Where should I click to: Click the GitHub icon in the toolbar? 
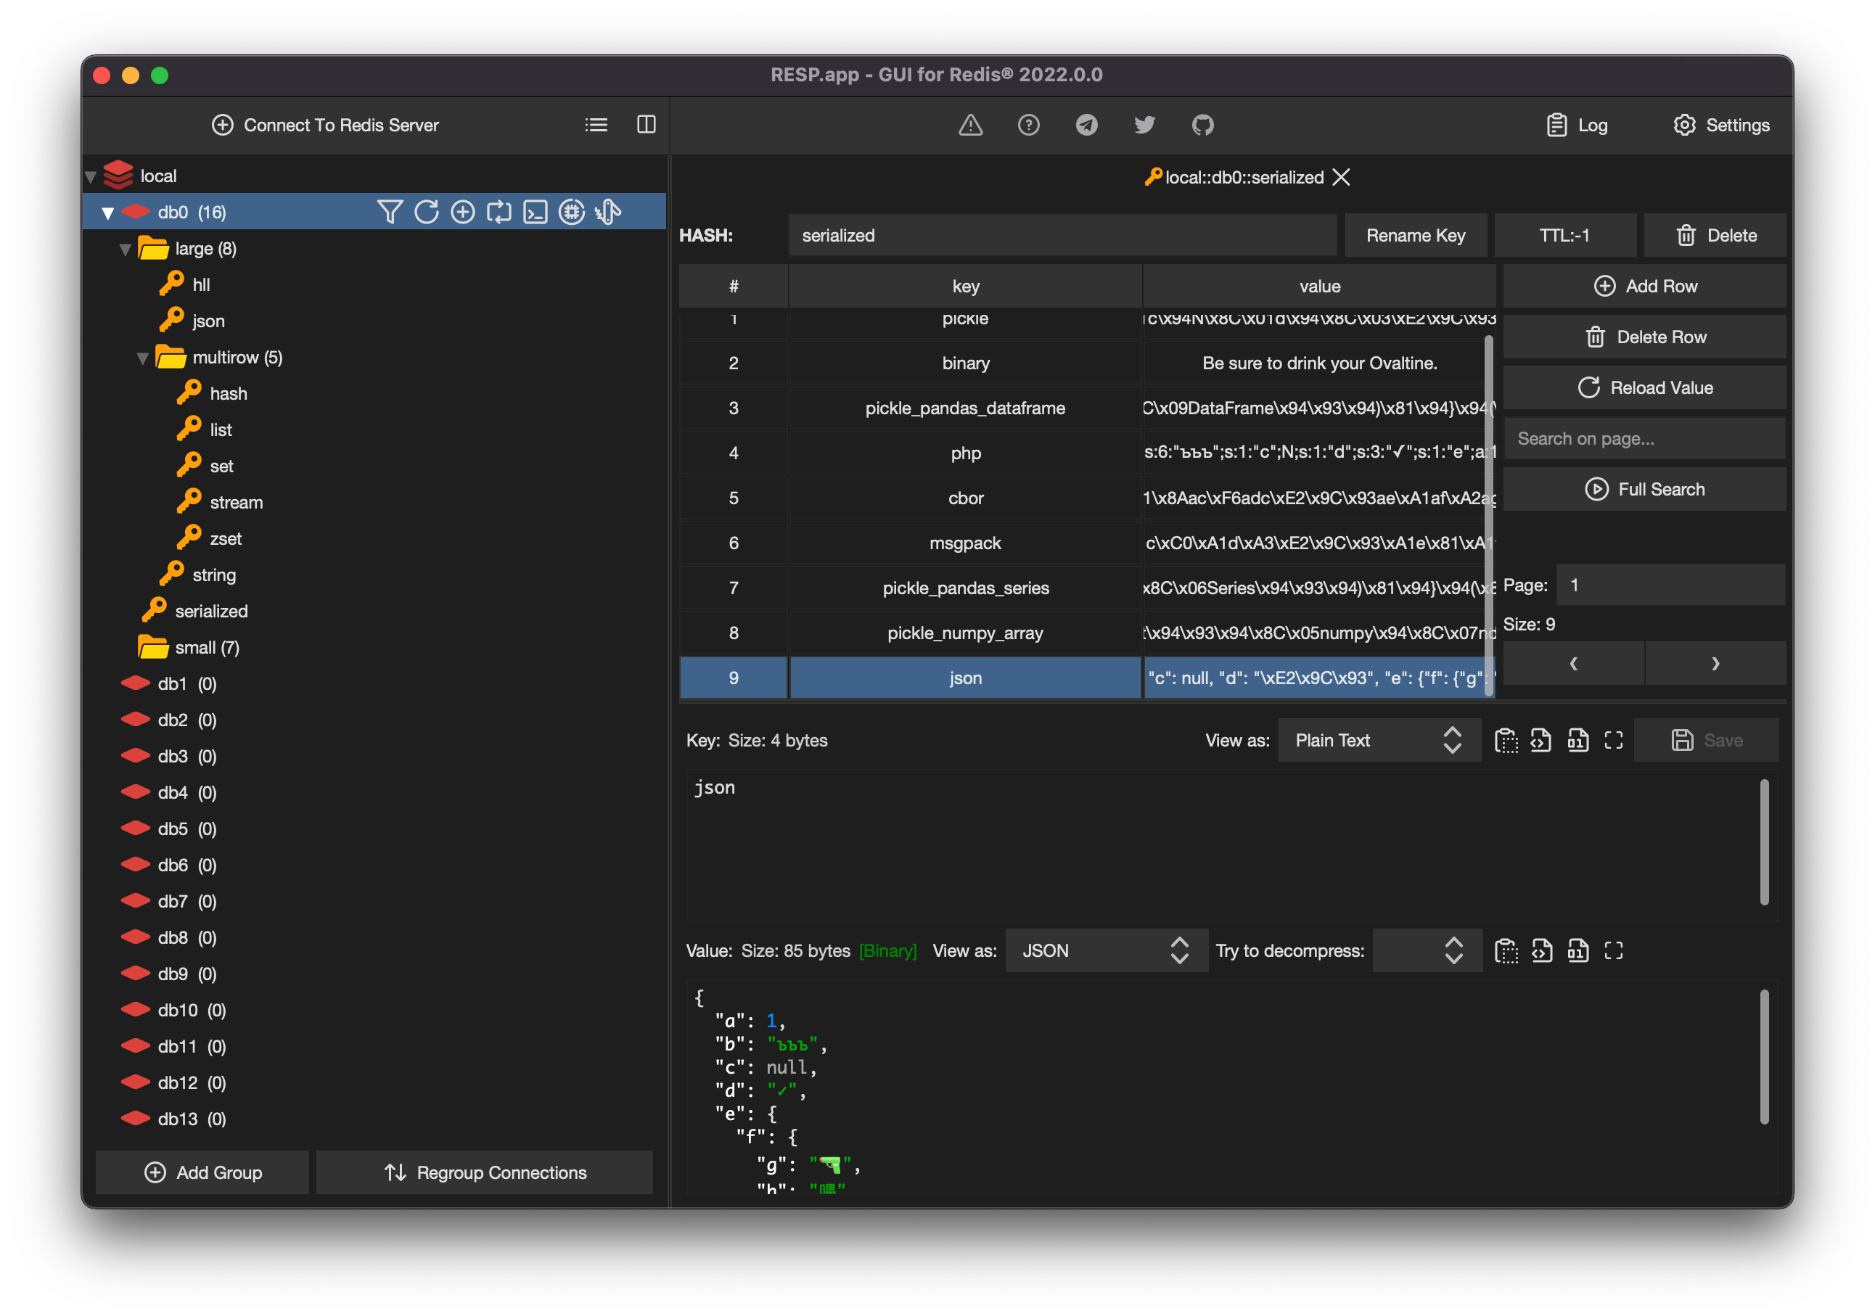tap(1202, 125)
